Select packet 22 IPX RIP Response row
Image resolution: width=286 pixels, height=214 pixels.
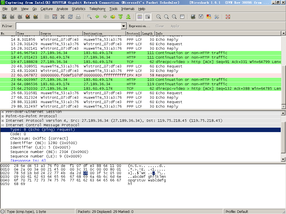pyautogui.click(x=140, y=75)
